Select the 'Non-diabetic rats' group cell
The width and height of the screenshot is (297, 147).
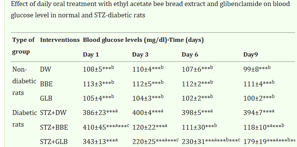pos(24,81)
